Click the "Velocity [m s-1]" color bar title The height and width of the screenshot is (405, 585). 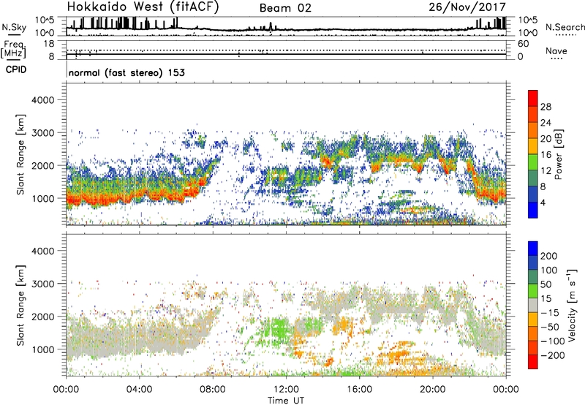point(572,305)
